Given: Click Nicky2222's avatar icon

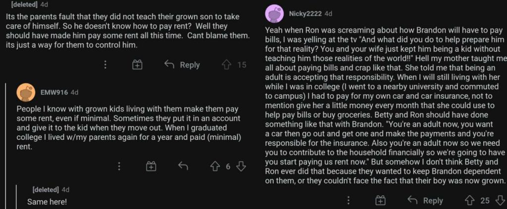Looking at the screenshot, I should 274,14.
